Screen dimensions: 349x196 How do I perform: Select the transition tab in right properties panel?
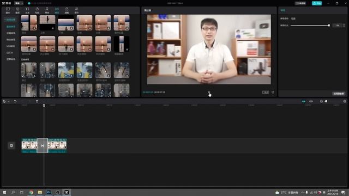point(283,10)
